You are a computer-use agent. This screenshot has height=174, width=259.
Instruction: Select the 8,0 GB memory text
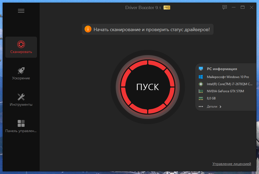pos(211,98)
